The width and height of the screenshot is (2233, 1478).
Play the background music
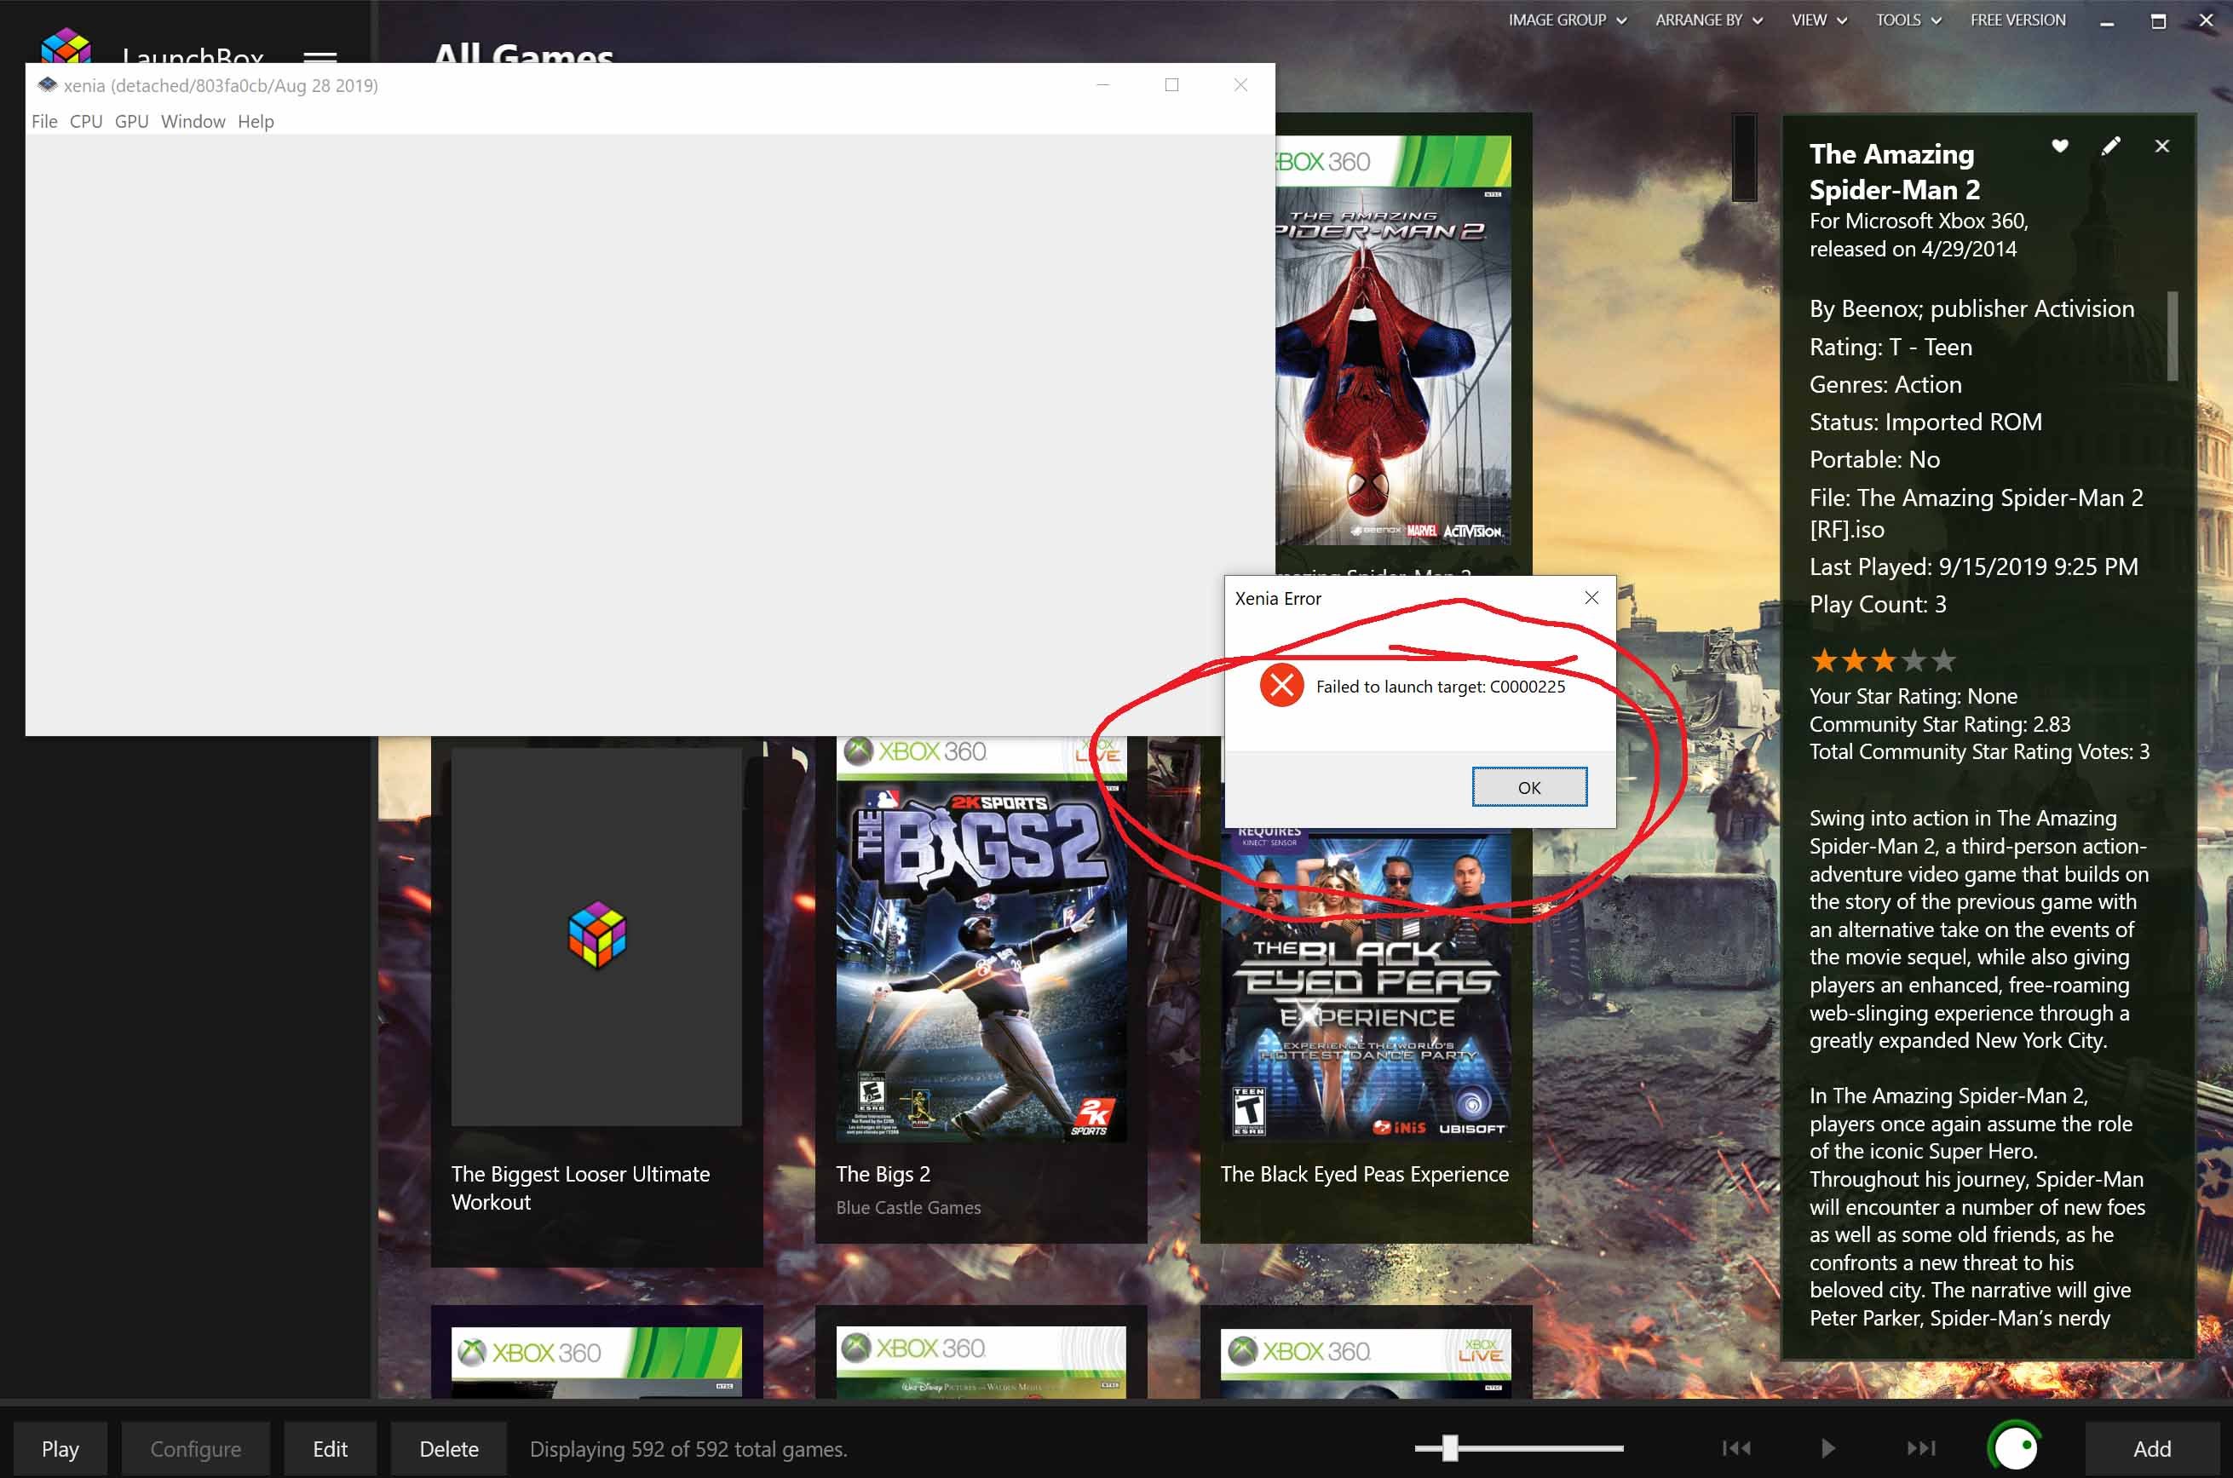coord(1827,1448)
